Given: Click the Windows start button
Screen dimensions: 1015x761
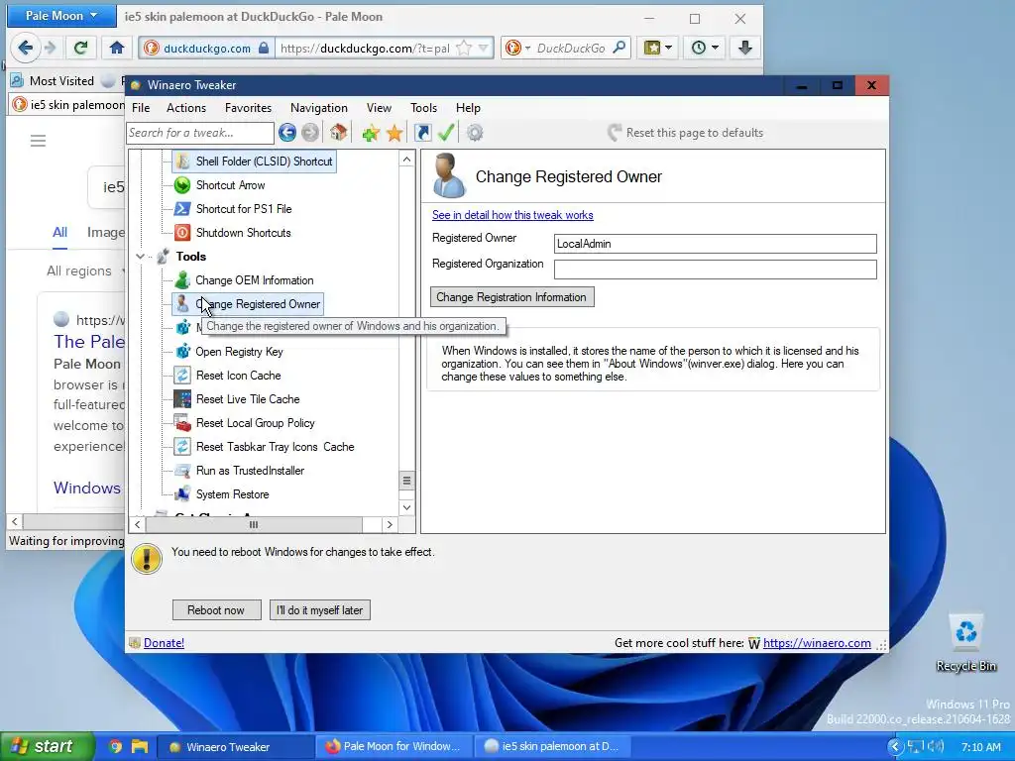Looking at the screenshot, I should 48,746.
